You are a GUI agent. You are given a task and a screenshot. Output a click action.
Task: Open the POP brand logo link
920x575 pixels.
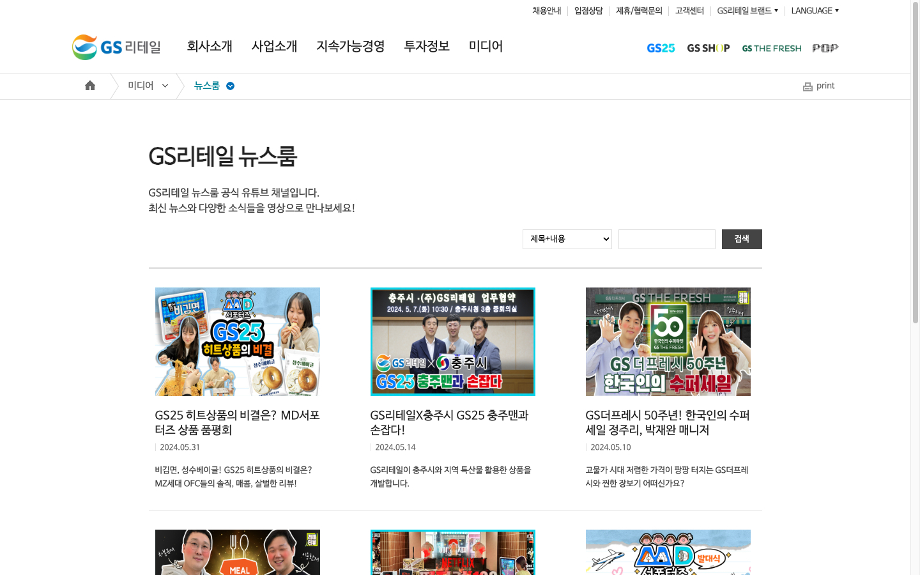tap(825, 48)
